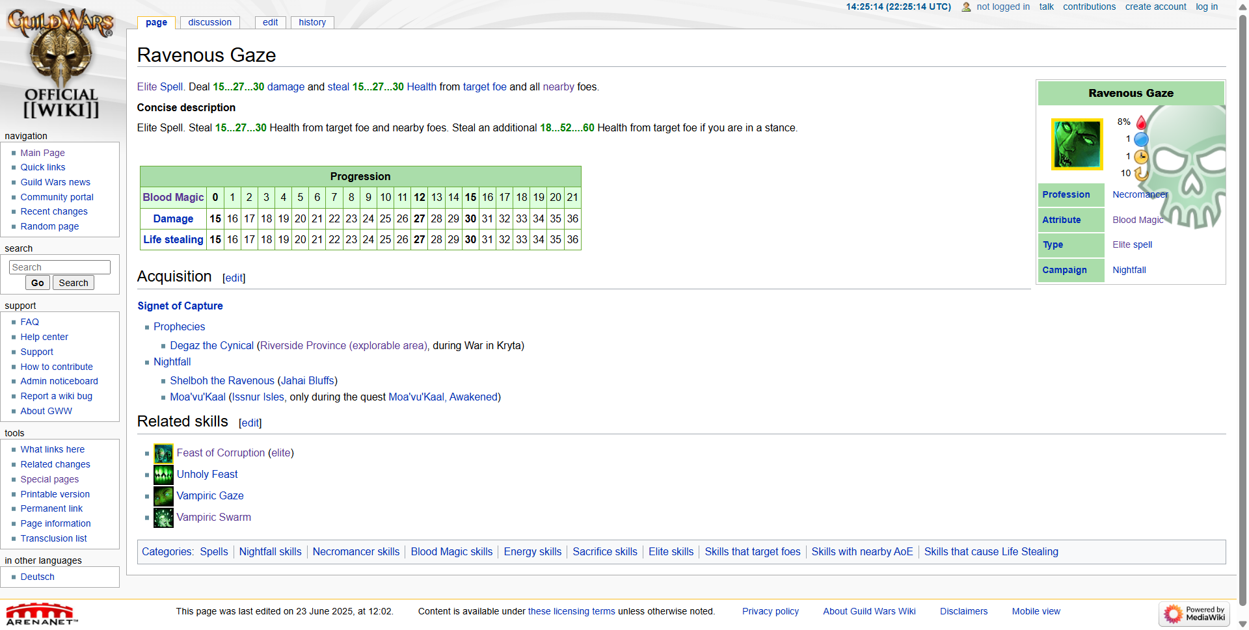Open these licensing terms link
Viewport: 1249px width, 630px height.
(572, 612)
